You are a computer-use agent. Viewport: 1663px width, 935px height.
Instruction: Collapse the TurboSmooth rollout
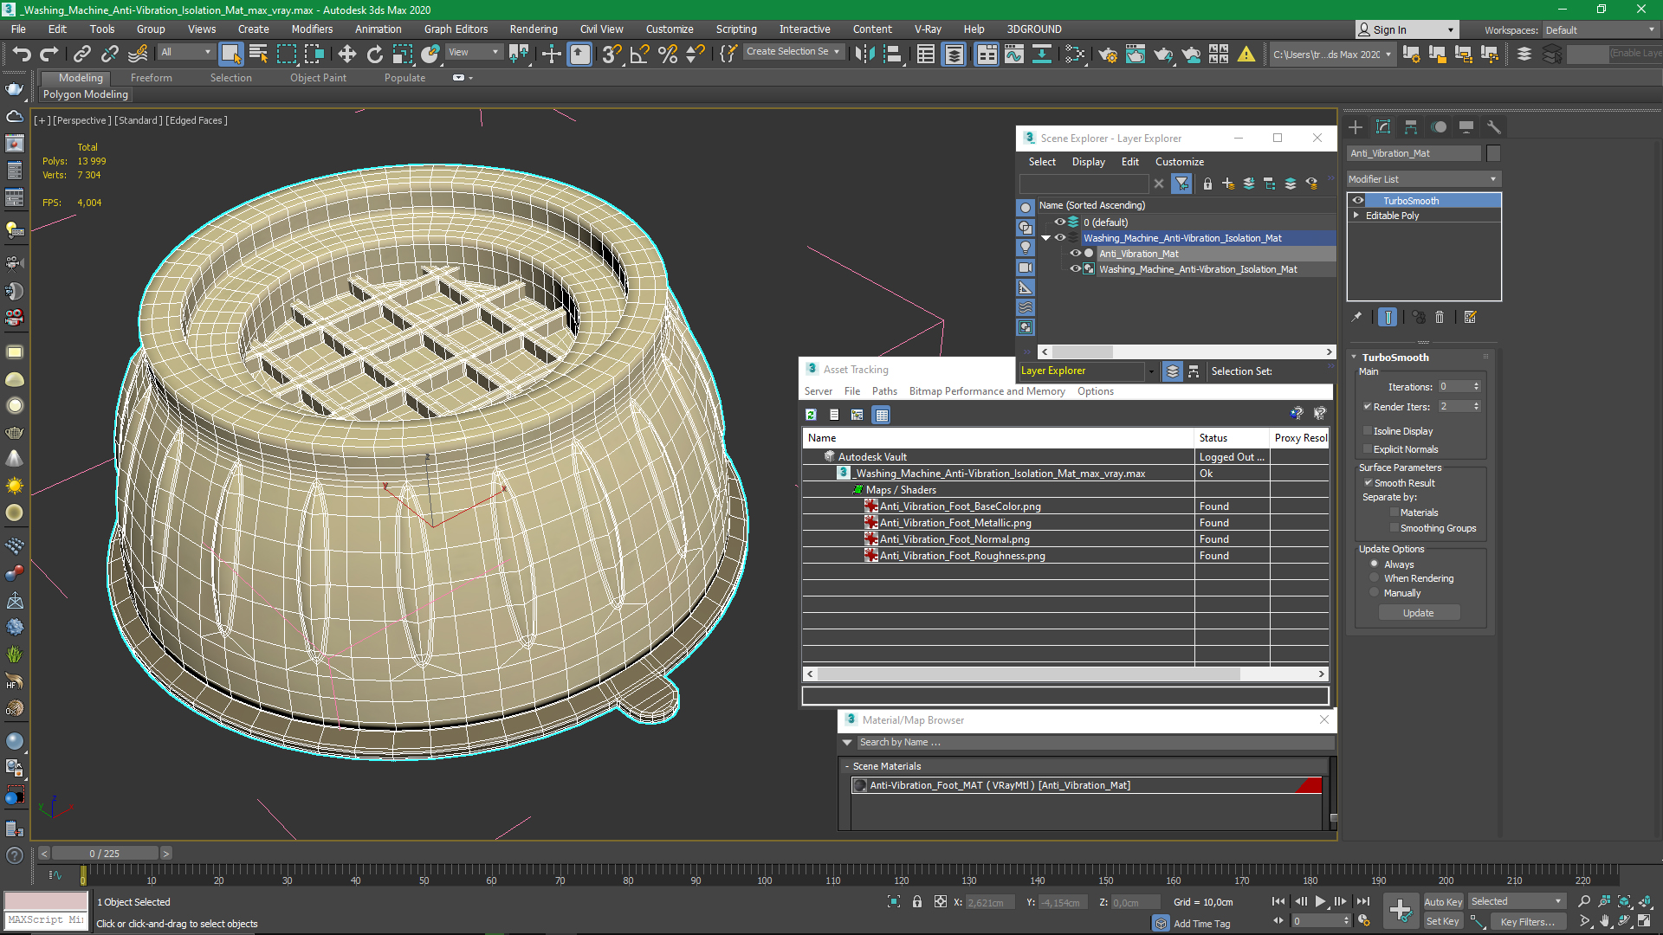1354,357
